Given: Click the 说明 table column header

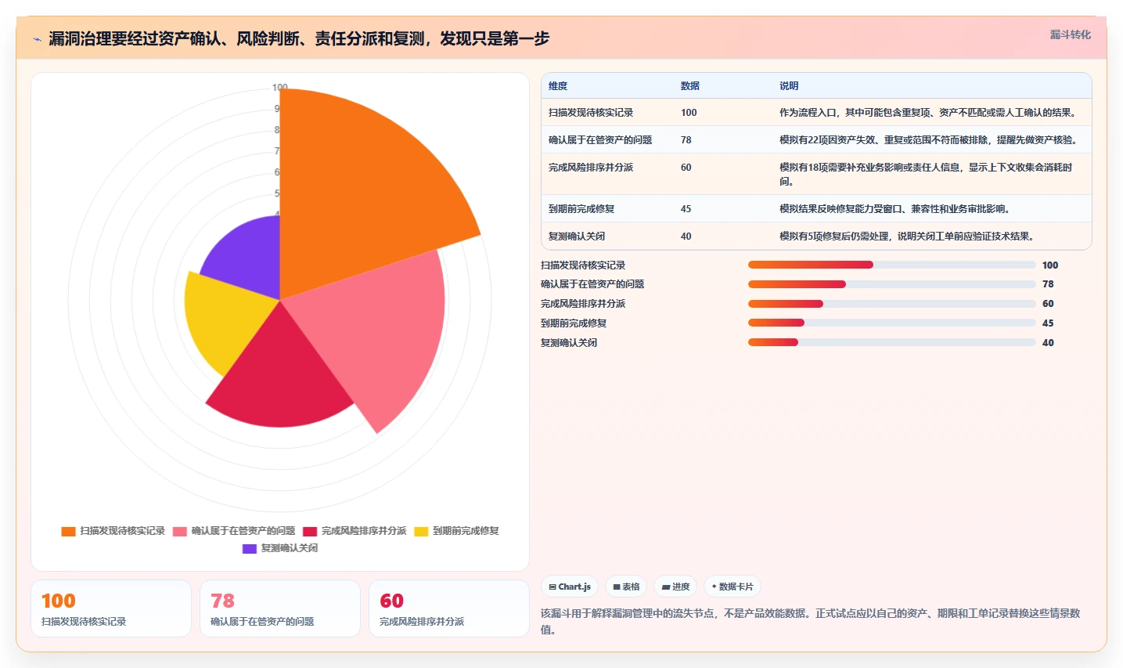Looking at the screenshot, I should point(789,86).
